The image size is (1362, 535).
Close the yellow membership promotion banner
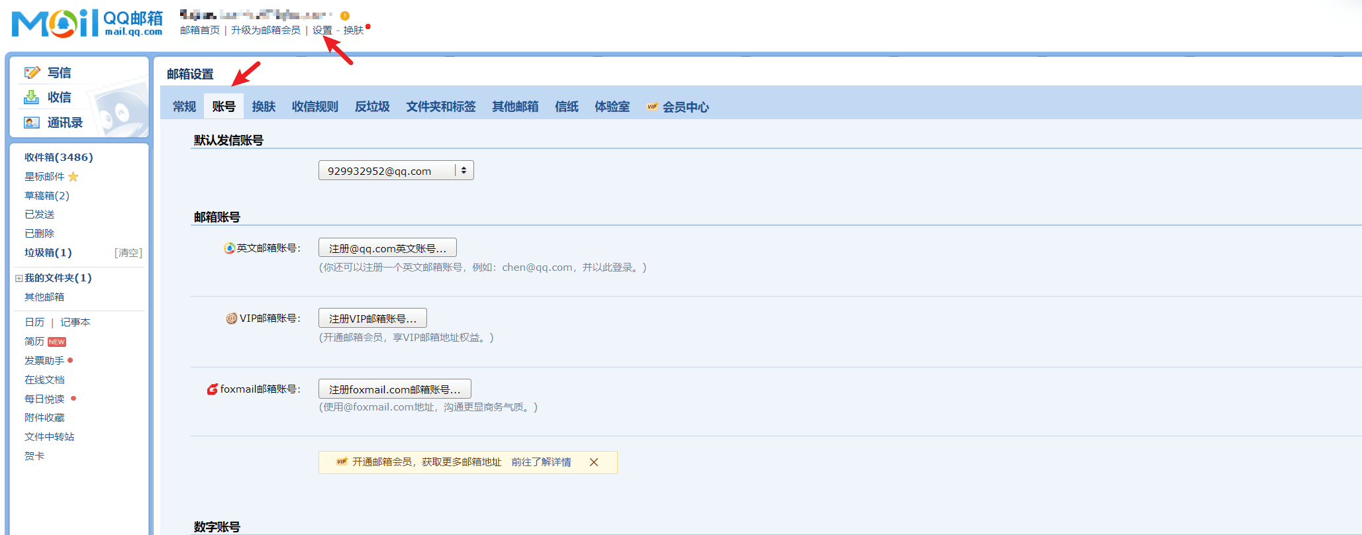(x=594, y=462)
